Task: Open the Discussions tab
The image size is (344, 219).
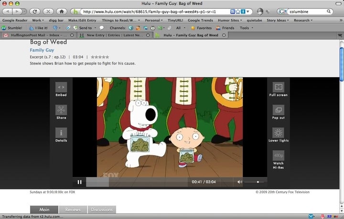Action: coord(102,209)
